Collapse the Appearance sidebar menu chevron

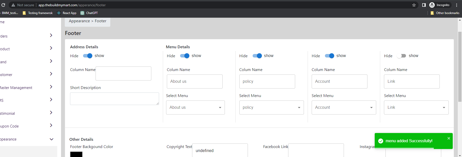[x=52, y=139]
